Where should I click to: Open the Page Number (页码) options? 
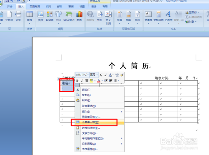137,17
